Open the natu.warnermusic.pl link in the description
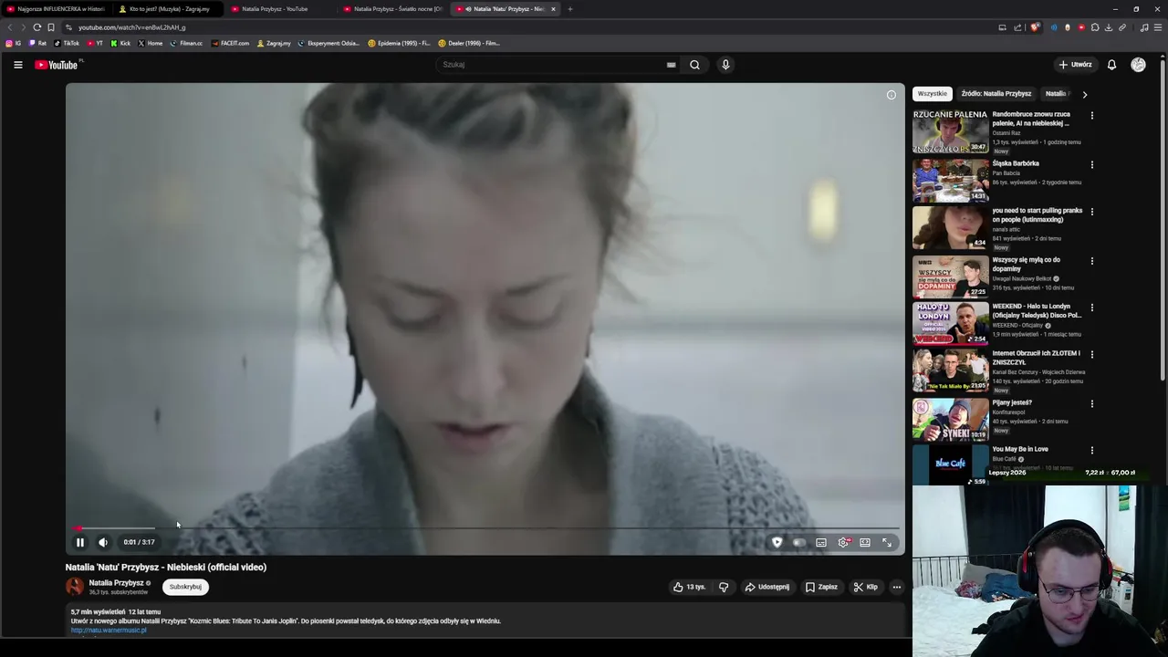The width and height of the screenshot is (1168, 657). click(109, 631)
